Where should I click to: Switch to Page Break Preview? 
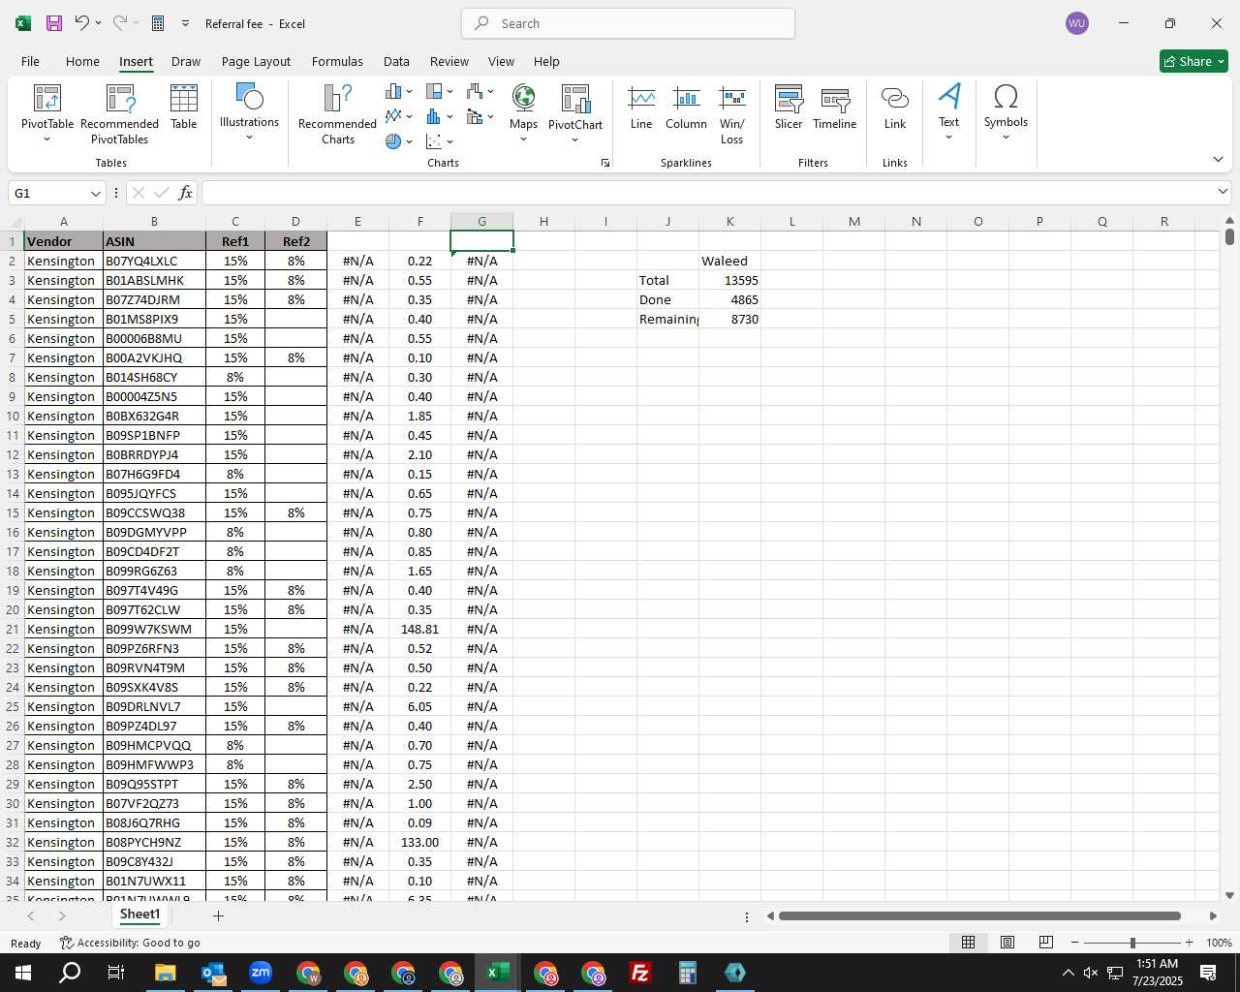point(1046,943)
